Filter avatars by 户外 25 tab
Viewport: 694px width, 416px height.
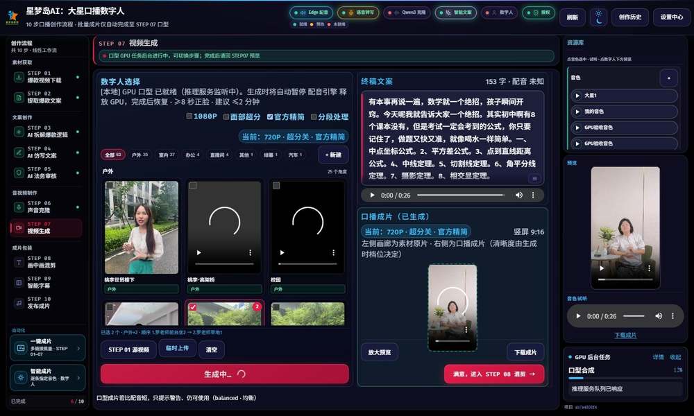140,155
